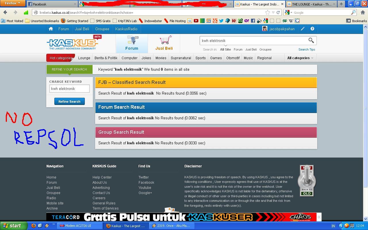Flip the Back to Old switch
The height and width of the screenshot is (230, 368).
[306, 181]
